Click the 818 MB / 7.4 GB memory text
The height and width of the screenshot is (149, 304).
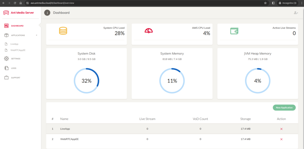click(x=172, y=59)
